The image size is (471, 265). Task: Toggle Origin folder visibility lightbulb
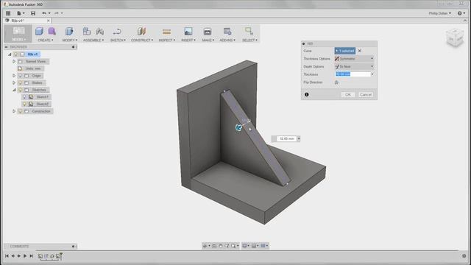point(21,75)
